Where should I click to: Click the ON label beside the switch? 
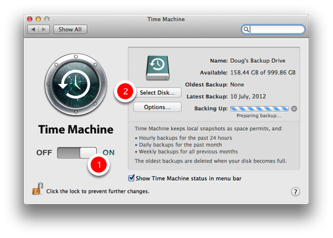click(109, 153)
